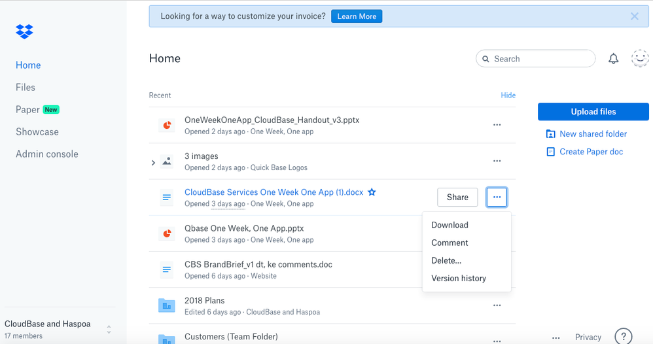
Task: Click the Website location under CBS BrandBrief
Action: pos(264,276)
